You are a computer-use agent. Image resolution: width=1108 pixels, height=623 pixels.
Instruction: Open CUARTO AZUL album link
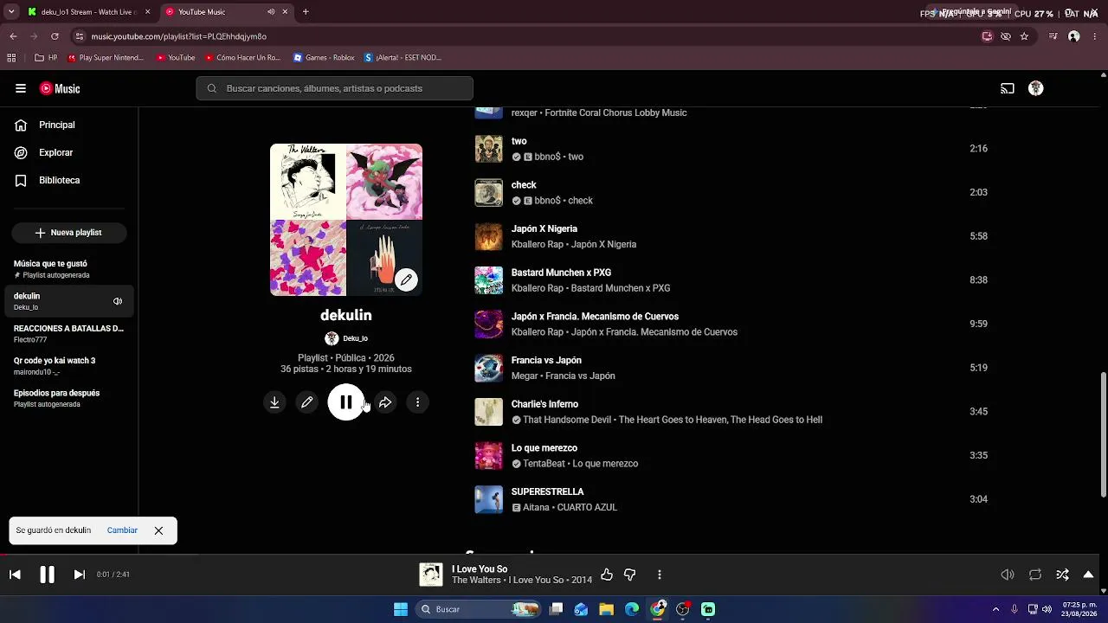587,508
